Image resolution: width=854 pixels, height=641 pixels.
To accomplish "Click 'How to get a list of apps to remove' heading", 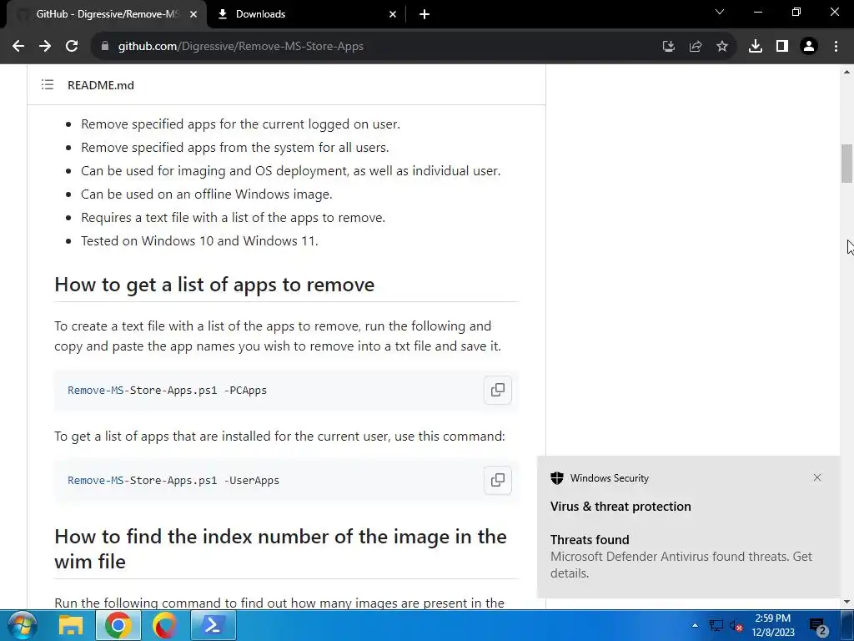I will coord(214,285).
